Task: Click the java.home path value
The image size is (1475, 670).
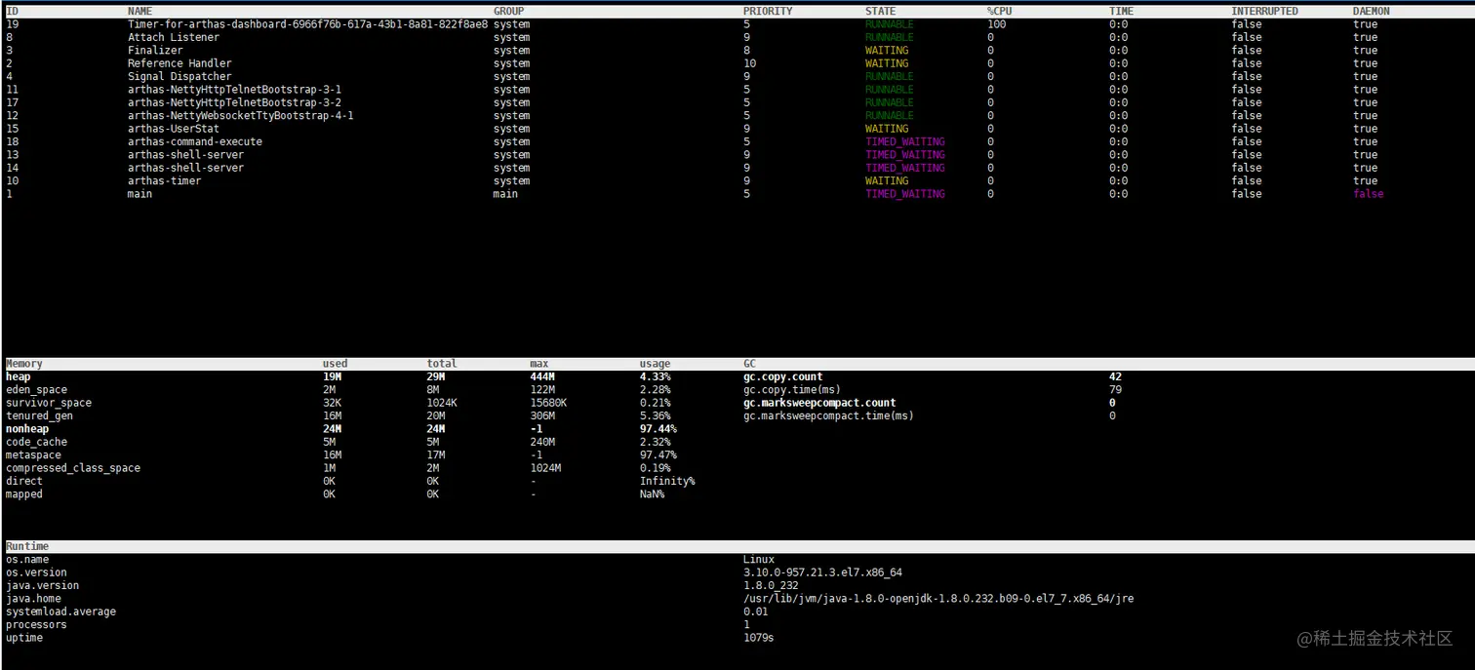Action: pos(938,599)
